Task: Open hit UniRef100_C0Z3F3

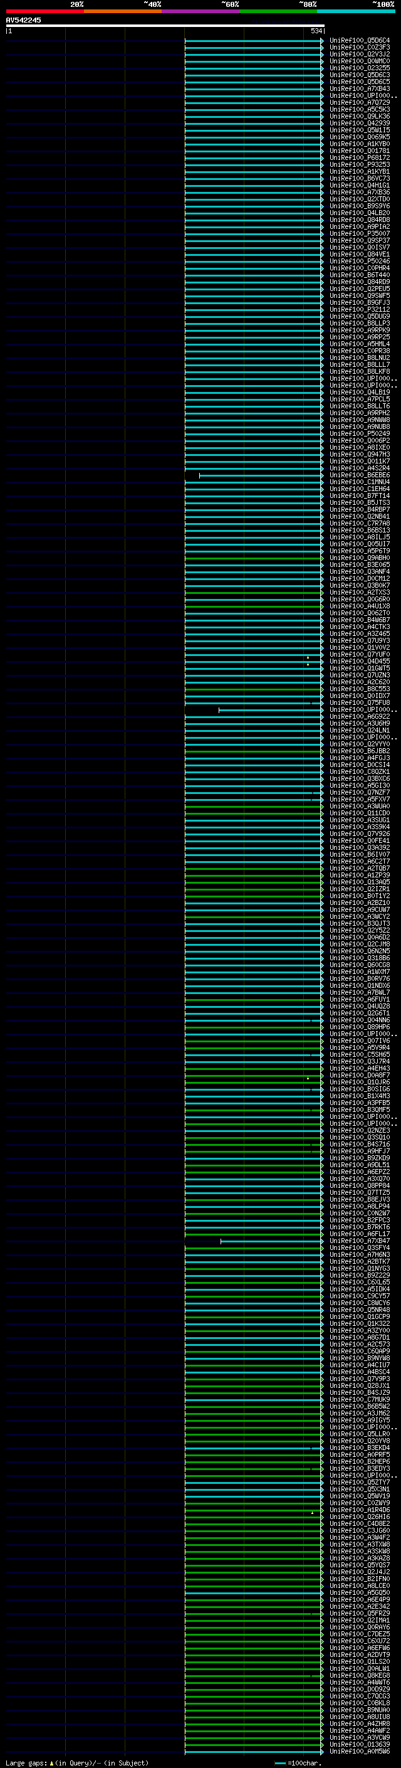Action: tap(359, 48)
